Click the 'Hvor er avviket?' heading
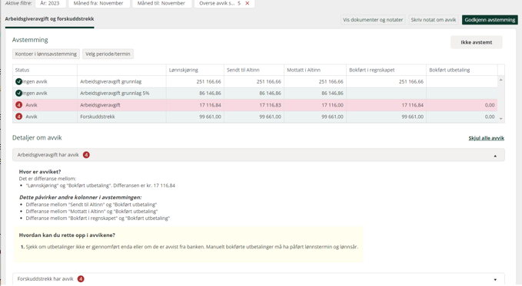Image resolution: width=522 pixels, height=286 pixels. [x=40, y=172]
